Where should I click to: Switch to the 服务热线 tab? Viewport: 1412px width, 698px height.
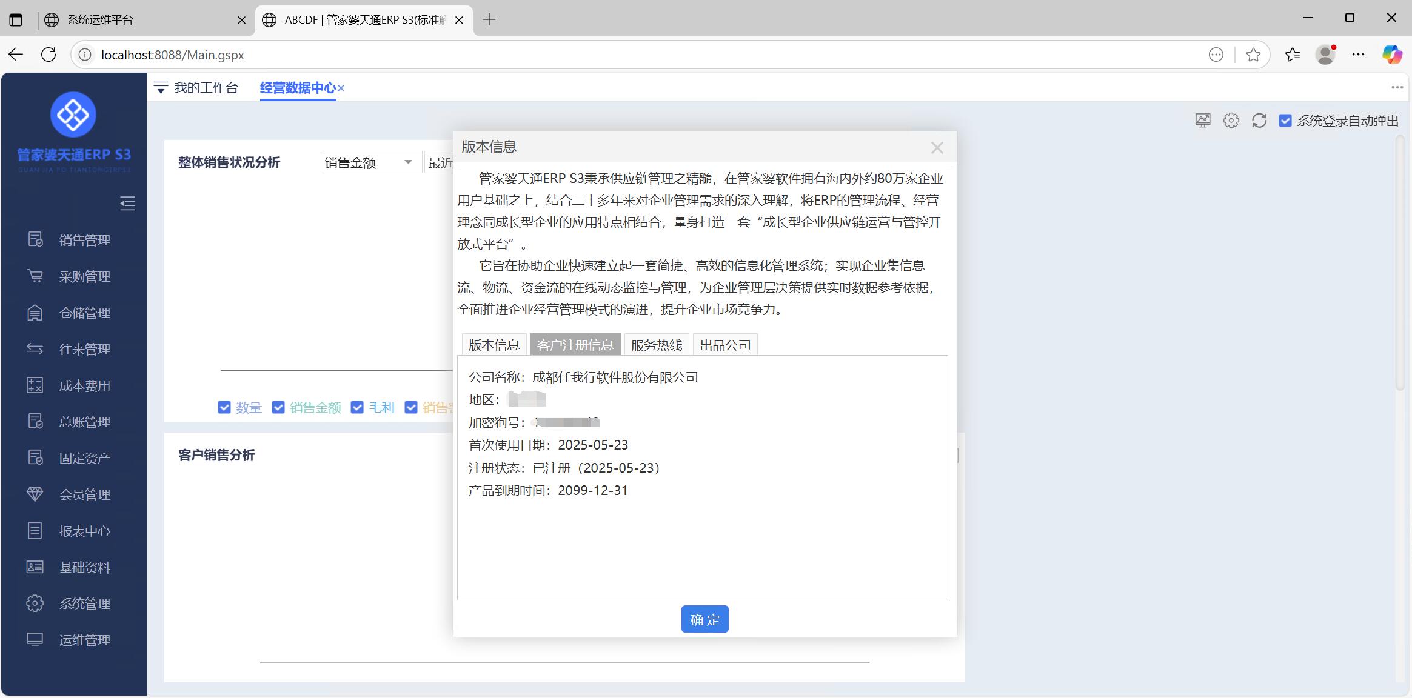[x=657, y=345]
